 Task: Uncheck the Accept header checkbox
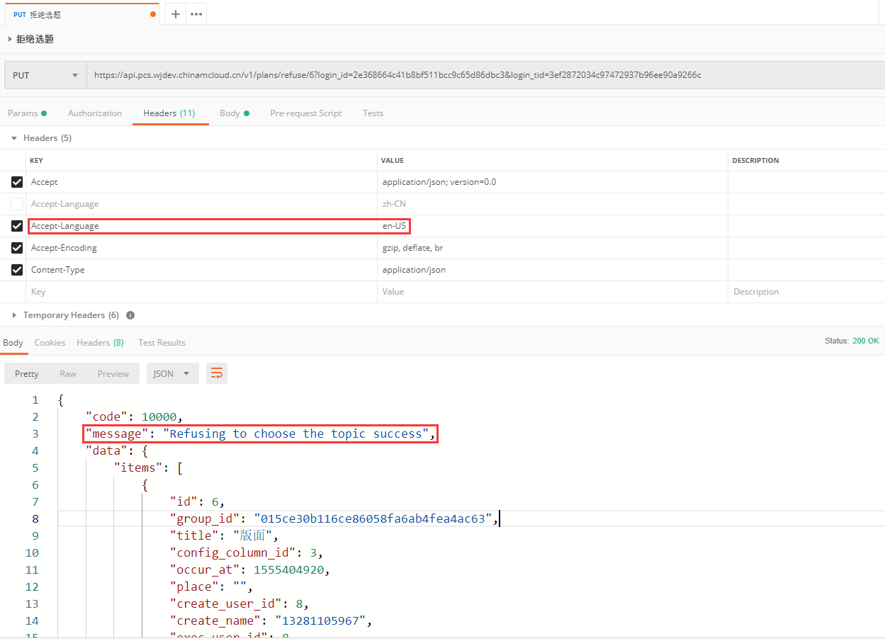[17, 182]
